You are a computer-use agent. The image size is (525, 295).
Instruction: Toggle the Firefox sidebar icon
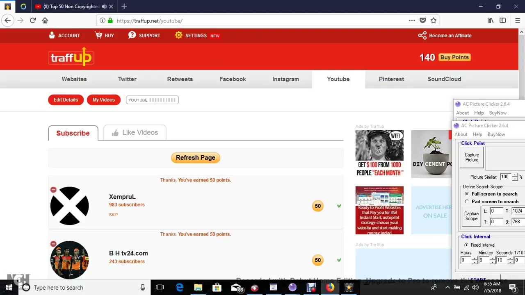tap(503, 20)
